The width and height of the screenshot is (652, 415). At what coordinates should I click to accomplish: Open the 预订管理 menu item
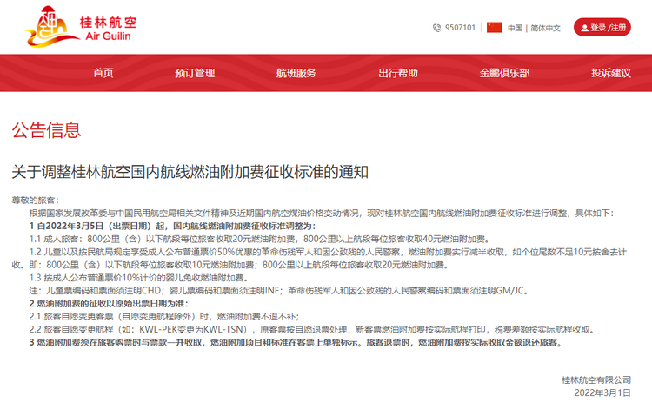tap(195, 73)
